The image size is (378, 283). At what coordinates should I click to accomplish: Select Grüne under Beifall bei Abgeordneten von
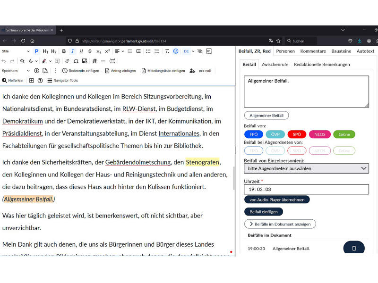(x=344, y=150)
